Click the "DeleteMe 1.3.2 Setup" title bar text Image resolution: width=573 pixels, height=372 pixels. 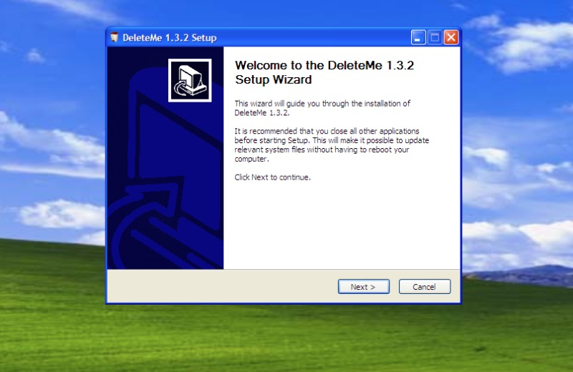pyautogui.click(x=170, y=37)
